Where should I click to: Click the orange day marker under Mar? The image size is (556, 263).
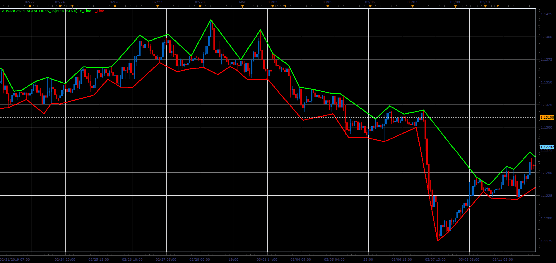pos(242,6)
